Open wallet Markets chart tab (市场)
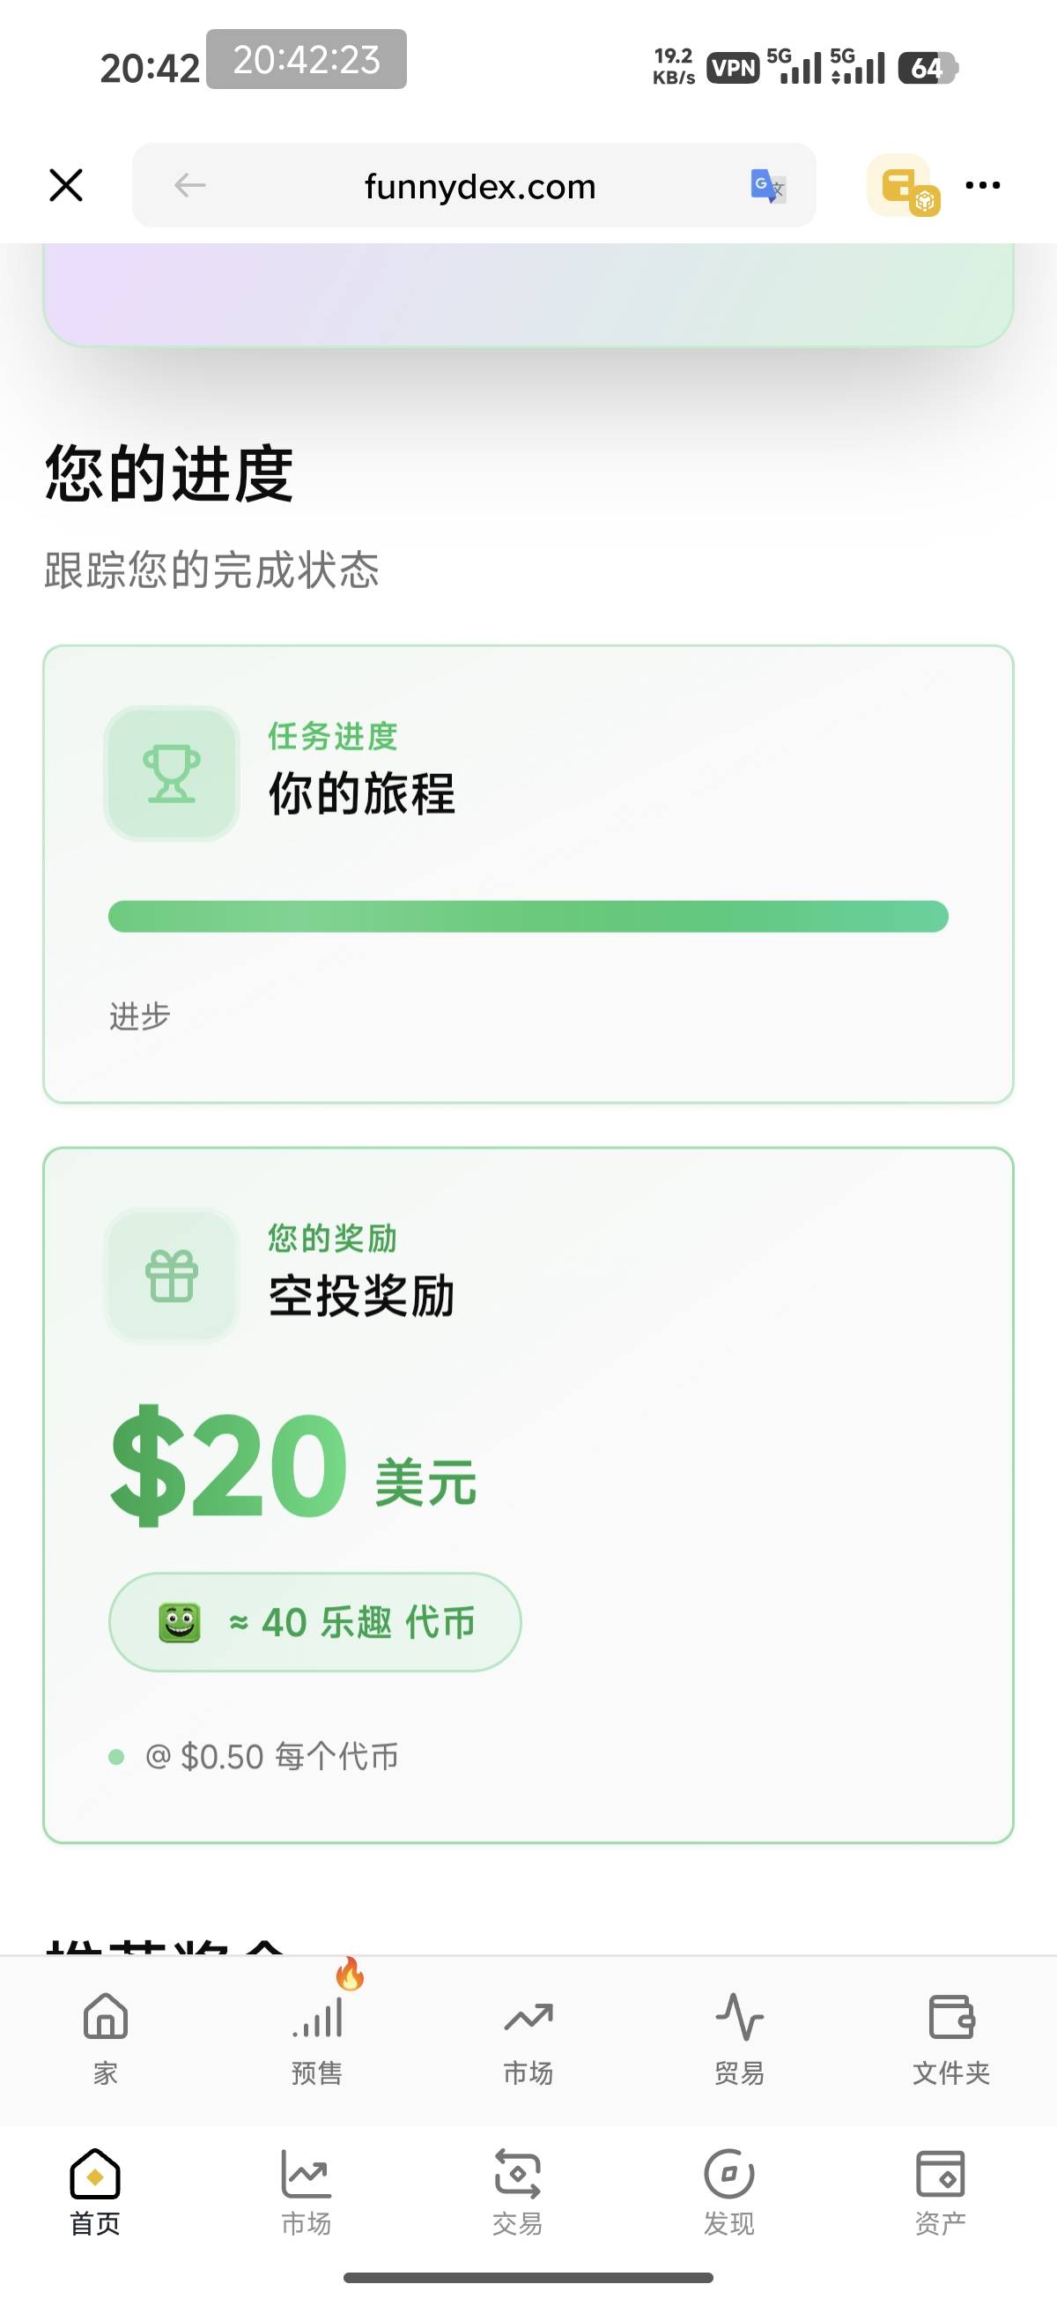1057x2299 pixels. pyautogui.click(x=306, y=2191)
